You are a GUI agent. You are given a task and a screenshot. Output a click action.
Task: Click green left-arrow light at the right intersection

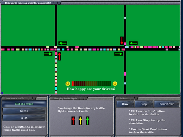(133, 43)
